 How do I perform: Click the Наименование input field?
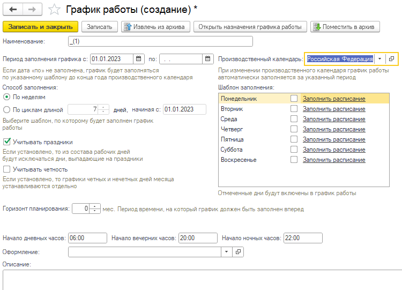(x=160, y=41)
